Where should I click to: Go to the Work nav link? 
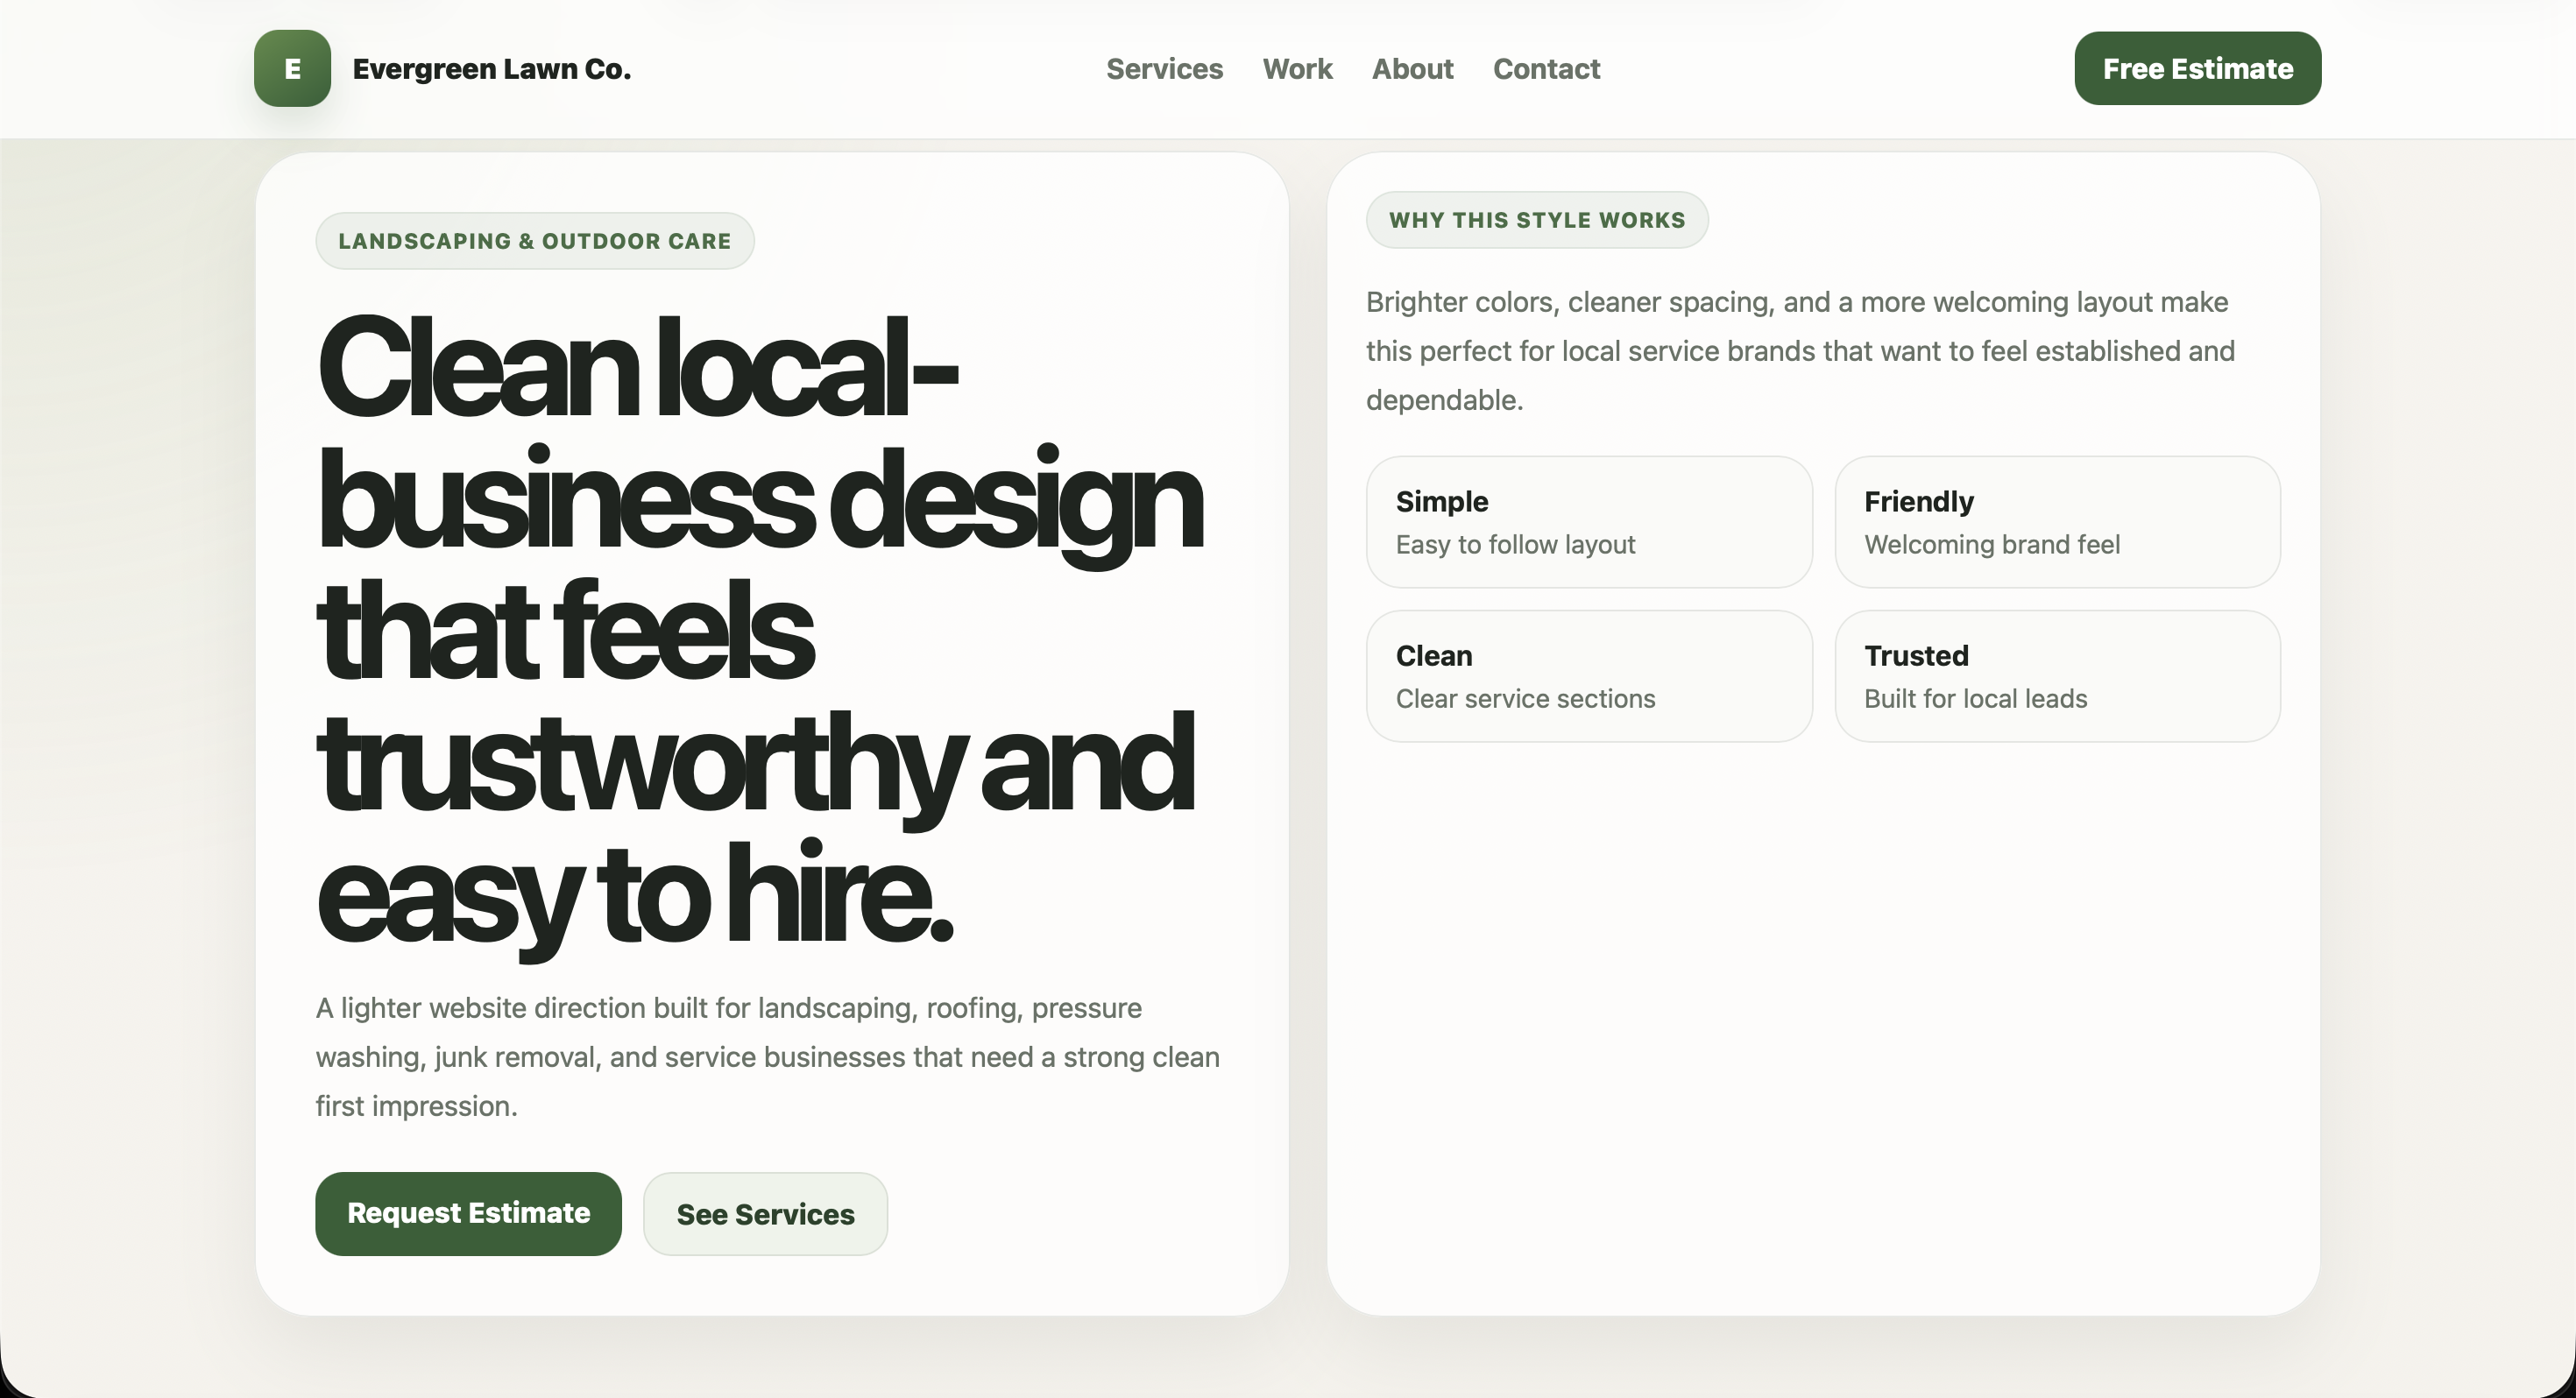pyautogui.click(x=1297, y=69)
